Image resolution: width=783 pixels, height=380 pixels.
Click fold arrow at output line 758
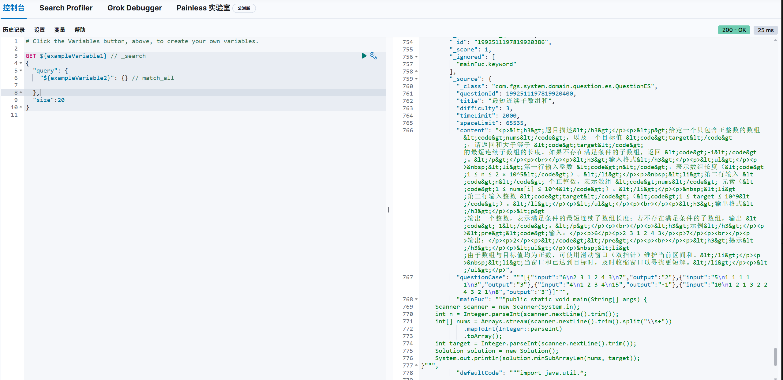coord(416,71)
